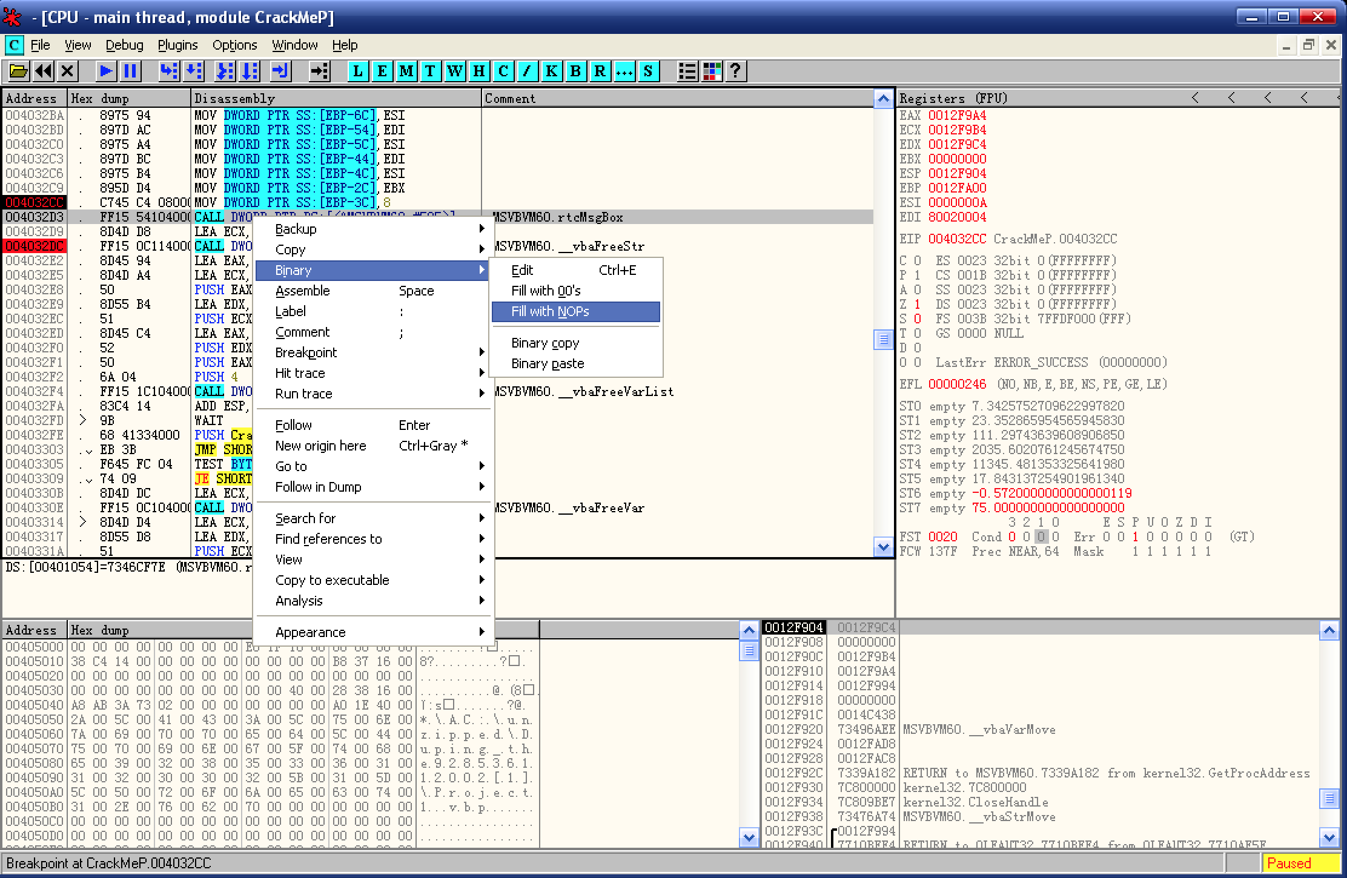Open the Breakpoints window (B)

pos(575,71)
